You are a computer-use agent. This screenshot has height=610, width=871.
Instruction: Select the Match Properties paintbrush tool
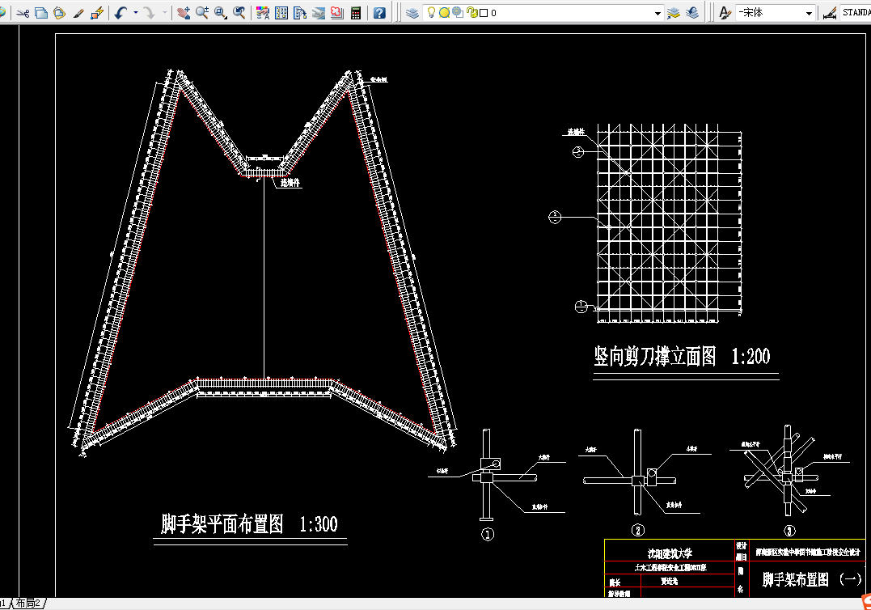78,13
